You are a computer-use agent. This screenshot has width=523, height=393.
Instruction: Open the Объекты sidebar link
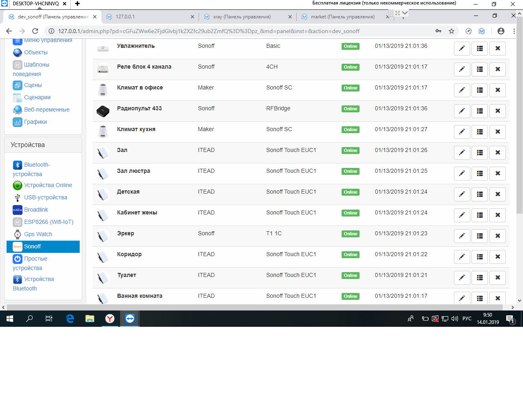[36, 52]
